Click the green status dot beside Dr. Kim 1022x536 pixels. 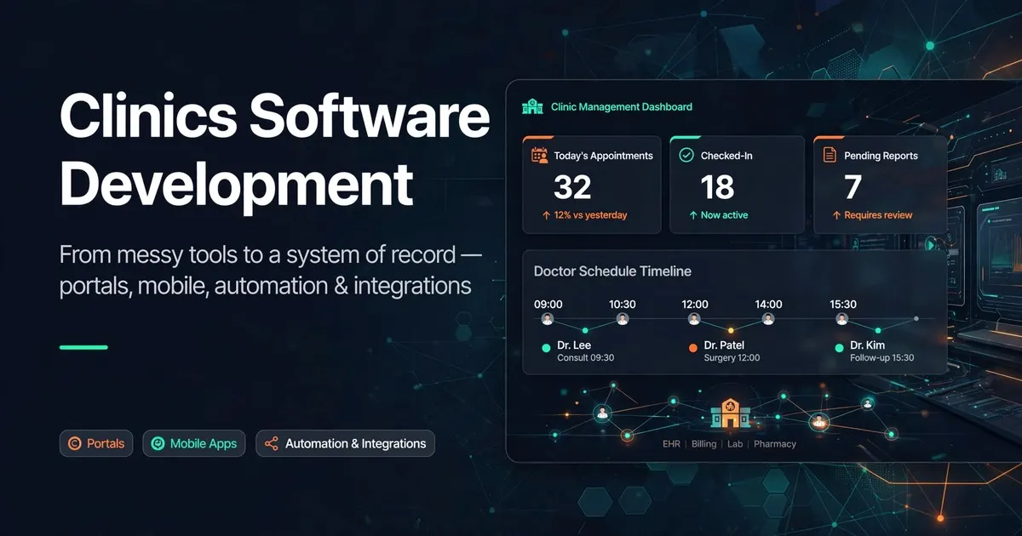(840, 347)
